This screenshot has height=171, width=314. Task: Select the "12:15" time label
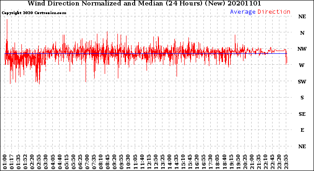(x=149, y=162)
